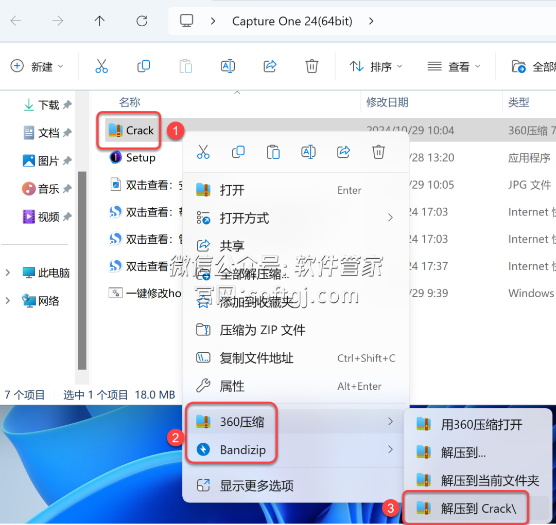
Task: Choose 压缩为 ZIP 文件
Action: click(x=296, y=330)
